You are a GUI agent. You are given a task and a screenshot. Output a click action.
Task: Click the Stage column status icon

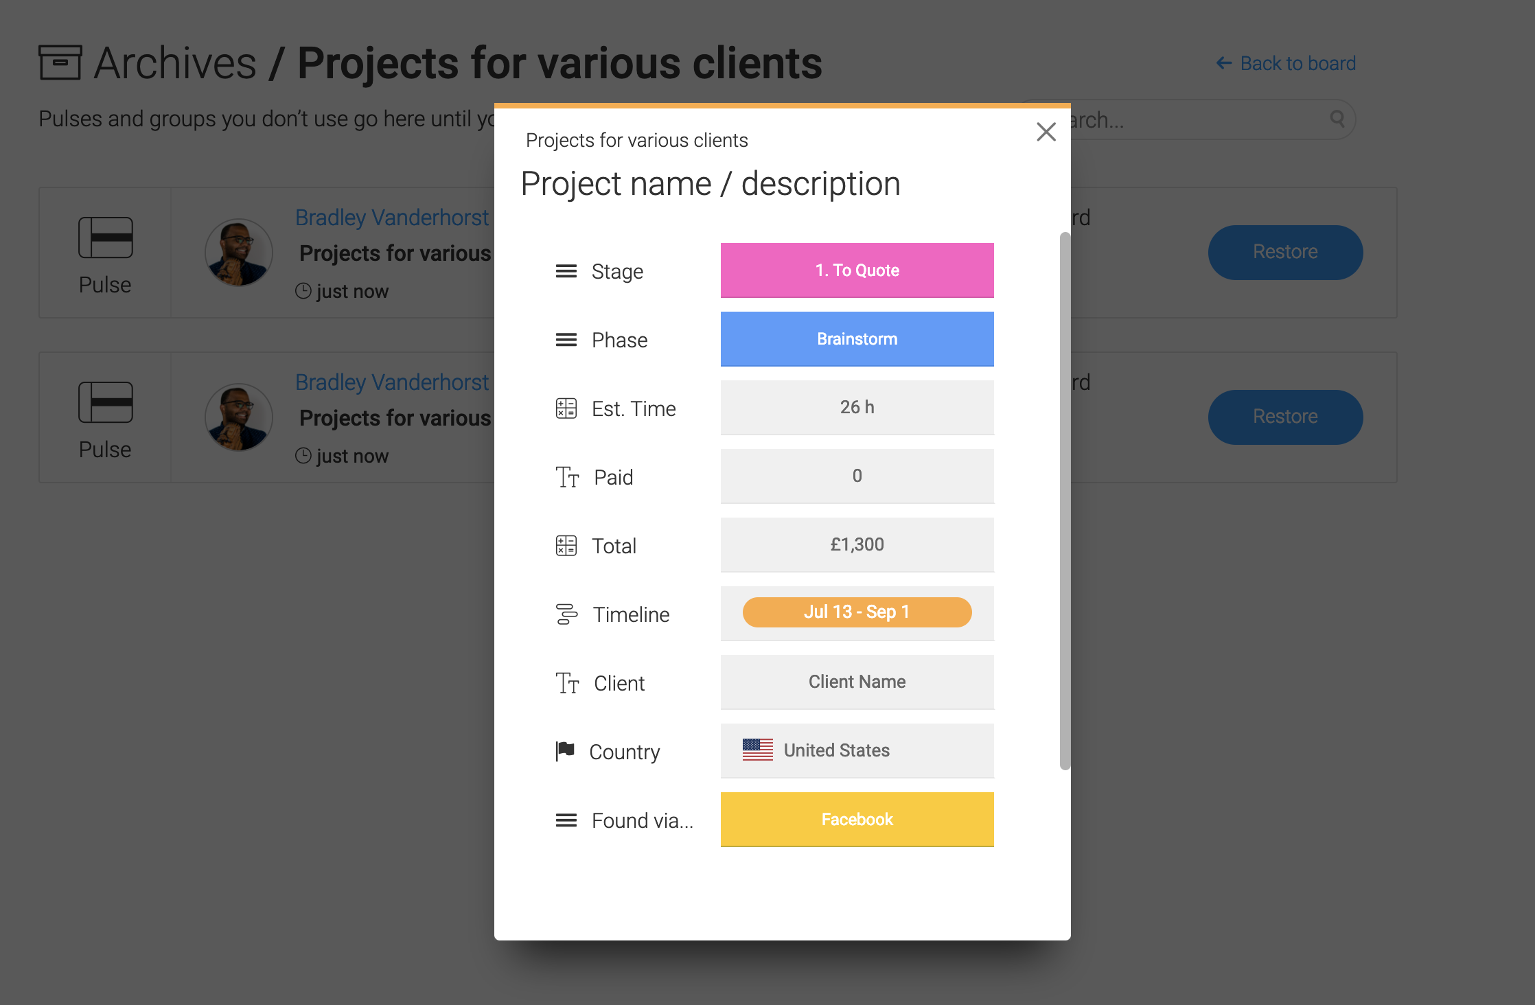point(566,271)
